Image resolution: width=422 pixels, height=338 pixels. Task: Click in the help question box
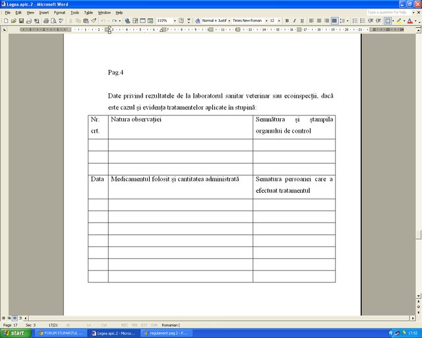389,13
